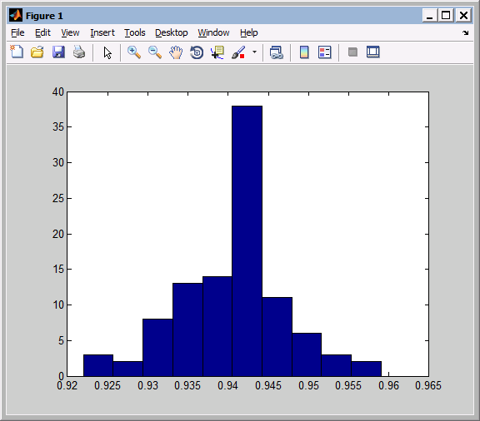Screen dimensions: 480x421
Task: Select the Edit Plot arrow tool
Action: (107, 52)
